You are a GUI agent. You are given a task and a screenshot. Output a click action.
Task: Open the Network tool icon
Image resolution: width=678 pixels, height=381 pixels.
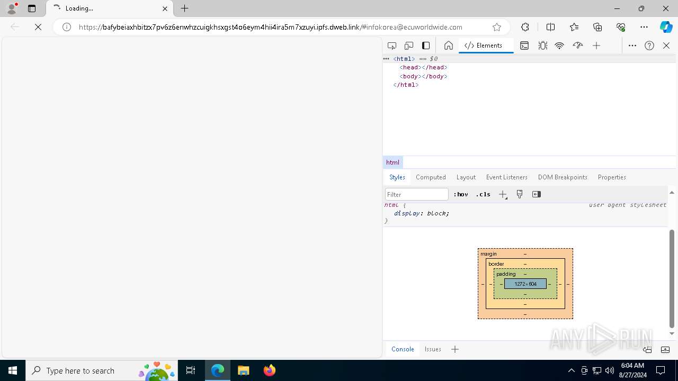point(559,46)
